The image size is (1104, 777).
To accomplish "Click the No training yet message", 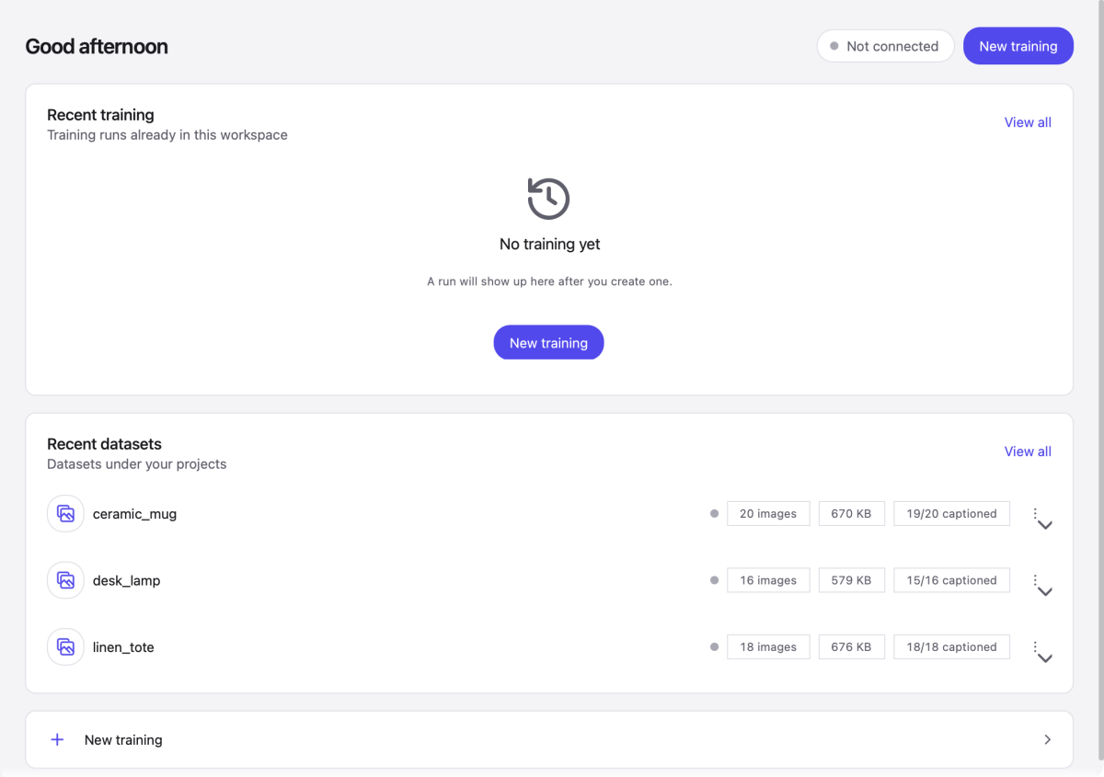I will point(549,245).
